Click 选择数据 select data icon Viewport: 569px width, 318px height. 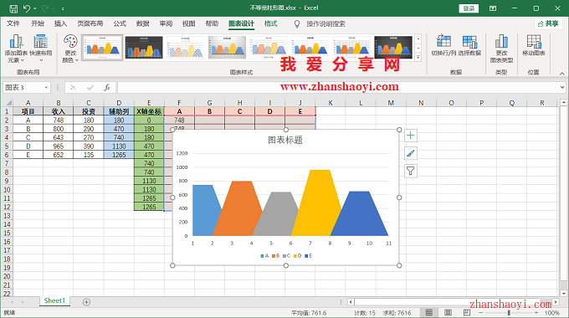pyautogui.click(x=469, y=44)
